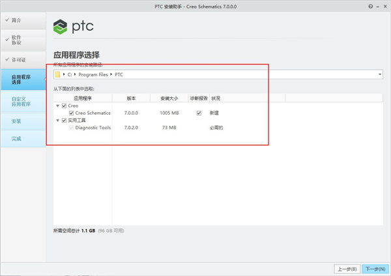Collapse the Creo tree group
The height and width of the screenshot is (276, 391).
[x=57, y=106]
